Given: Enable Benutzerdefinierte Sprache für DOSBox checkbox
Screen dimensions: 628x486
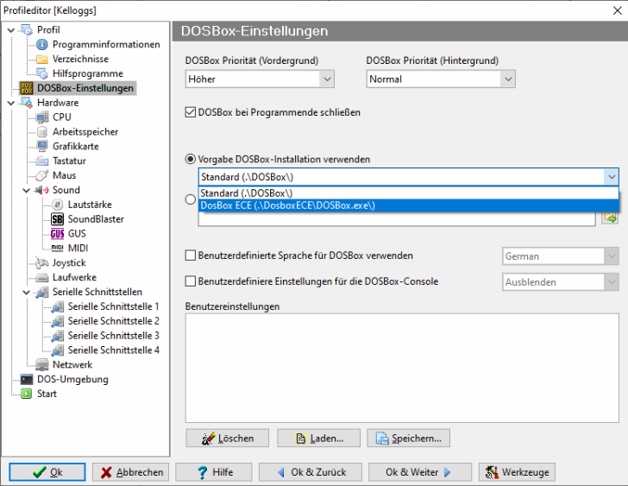Looking at the screenshot, I should pos(192,256).
